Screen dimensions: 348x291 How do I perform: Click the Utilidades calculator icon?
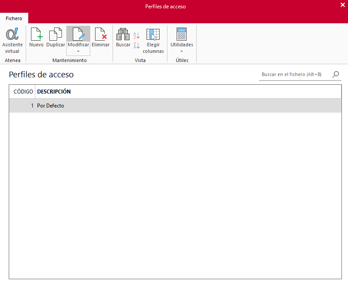click(x=181, y=34)
